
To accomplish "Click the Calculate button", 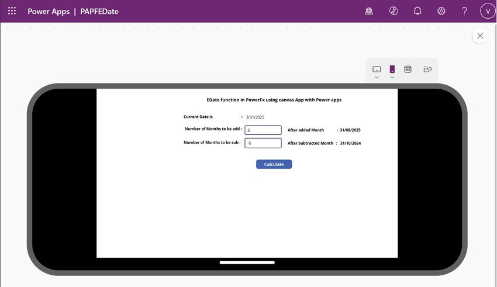I will (274, 164).
